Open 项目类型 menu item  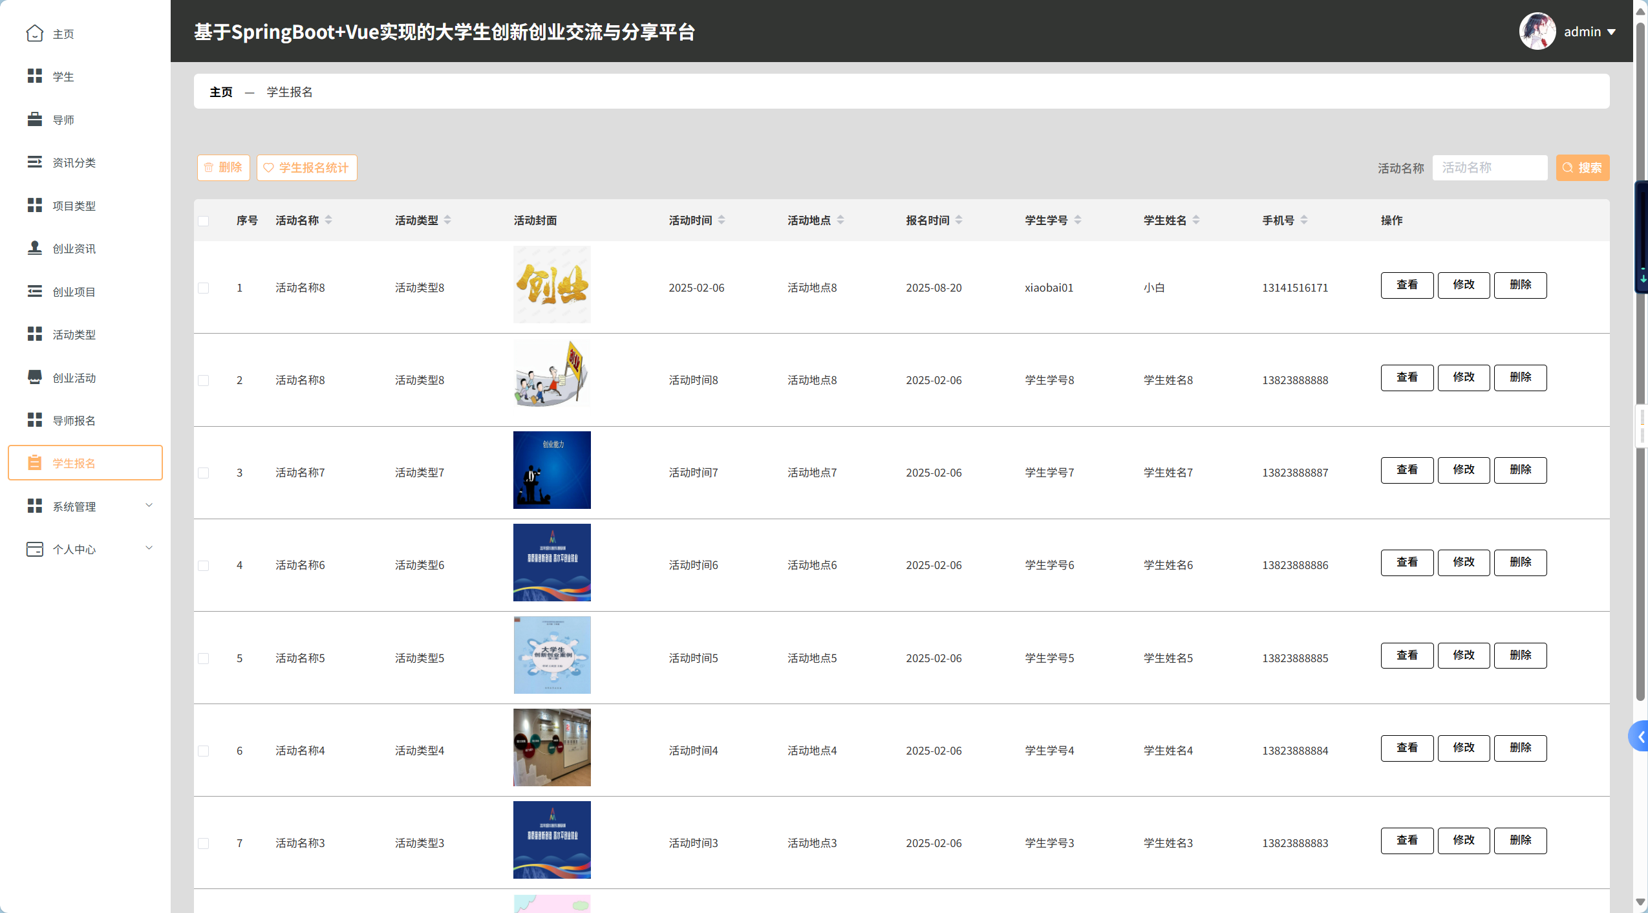tap(74, 206)
